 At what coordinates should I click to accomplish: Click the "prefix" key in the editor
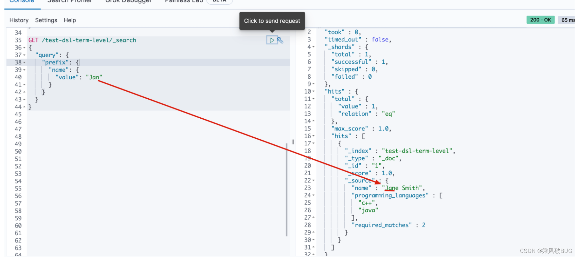click(x=55, y=63)
